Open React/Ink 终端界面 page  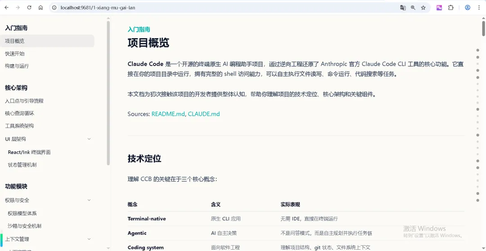click(x=29, y=152)
